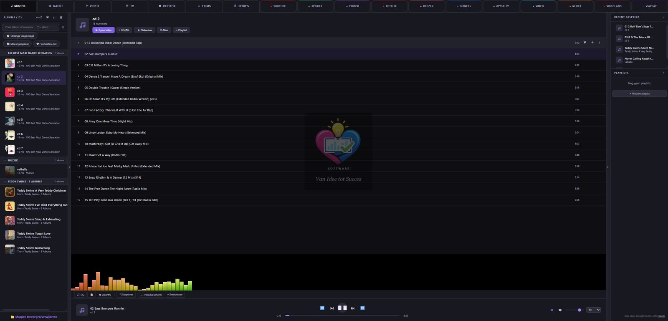Collapse the Recent Gespeeld panel
Viewport: 668px width, 321px height.
(663, 17)
